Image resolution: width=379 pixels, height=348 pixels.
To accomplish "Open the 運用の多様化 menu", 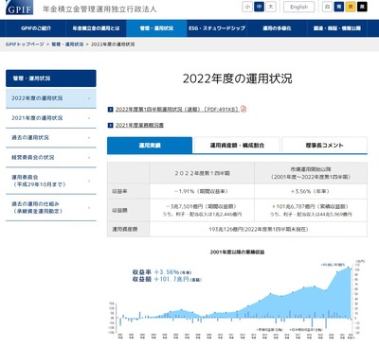I will tap(277, 28).
